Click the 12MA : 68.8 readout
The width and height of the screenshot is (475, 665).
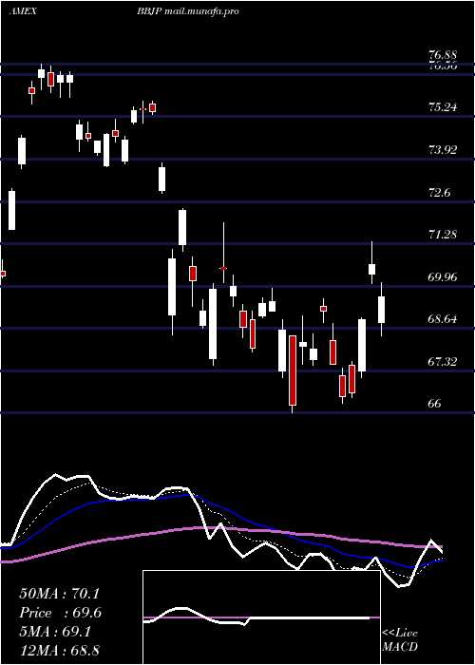59,650
